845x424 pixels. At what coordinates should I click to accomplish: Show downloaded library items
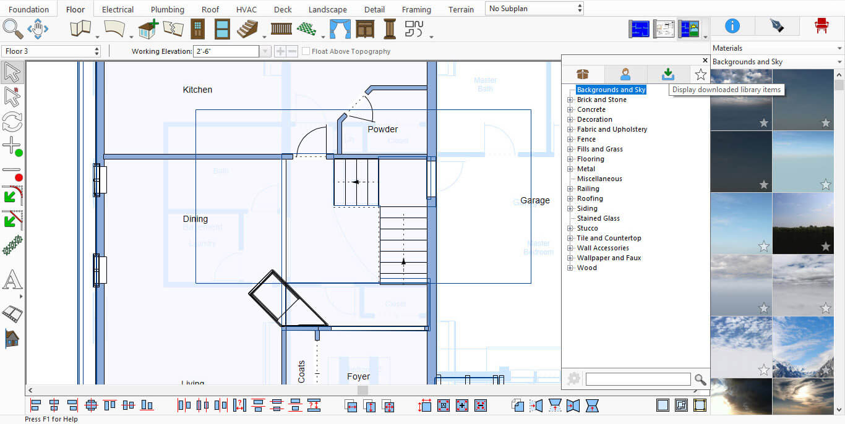[x=668, y=74]
